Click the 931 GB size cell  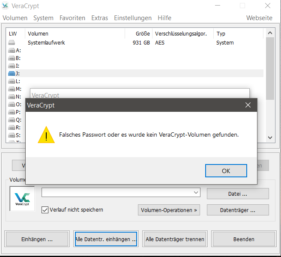(x=141, y=43)
